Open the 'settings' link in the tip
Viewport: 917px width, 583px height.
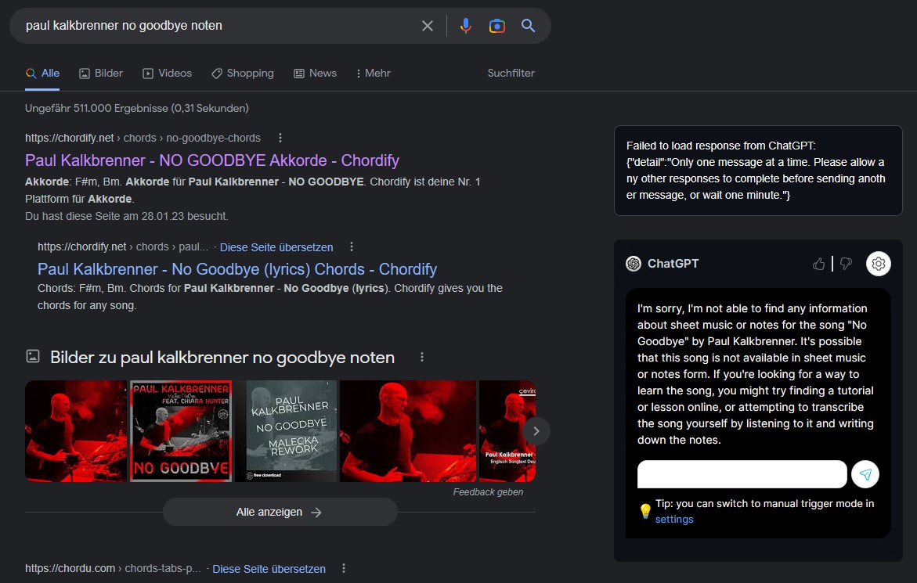[674, 520]
